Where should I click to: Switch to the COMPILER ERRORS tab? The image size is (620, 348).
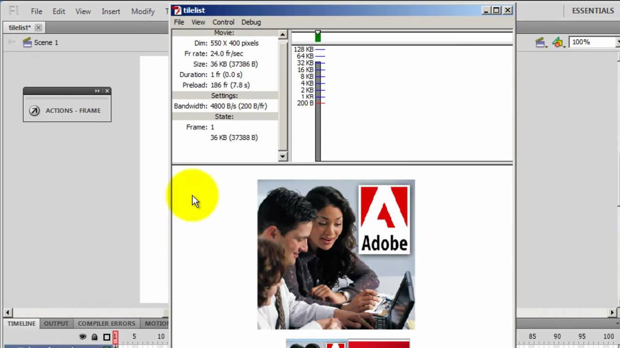point(107,323)
